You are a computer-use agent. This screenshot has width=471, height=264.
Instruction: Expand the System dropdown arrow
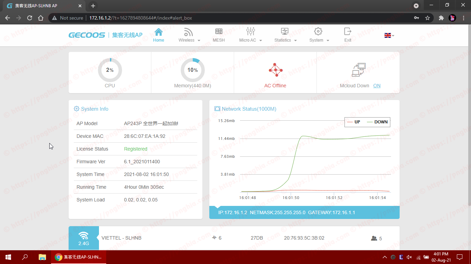pos(328,41)
